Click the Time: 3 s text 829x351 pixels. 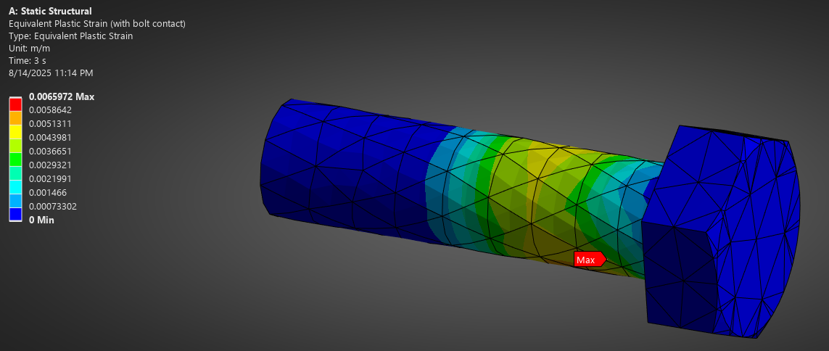pos(28,60)
